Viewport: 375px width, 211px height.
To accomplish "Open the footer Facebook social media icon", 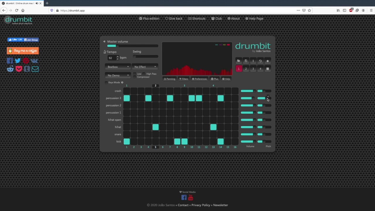I will [184, 198].
